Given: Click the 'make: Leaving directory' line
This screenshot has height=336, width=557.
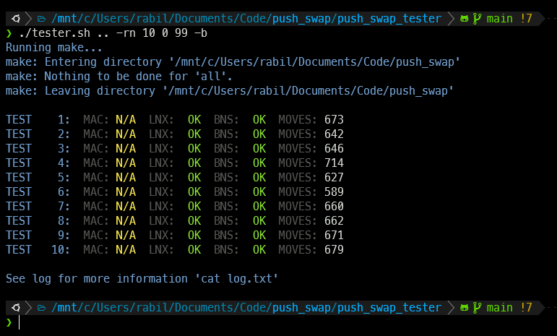Looking at the screenshot, I should click(230, 91).
